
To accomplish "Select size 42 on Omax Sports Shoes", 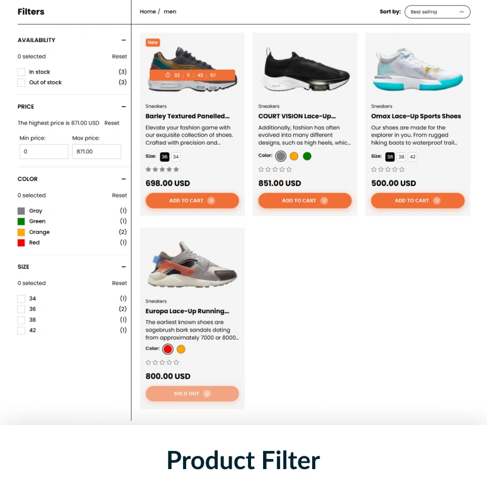I will (412, 157).
